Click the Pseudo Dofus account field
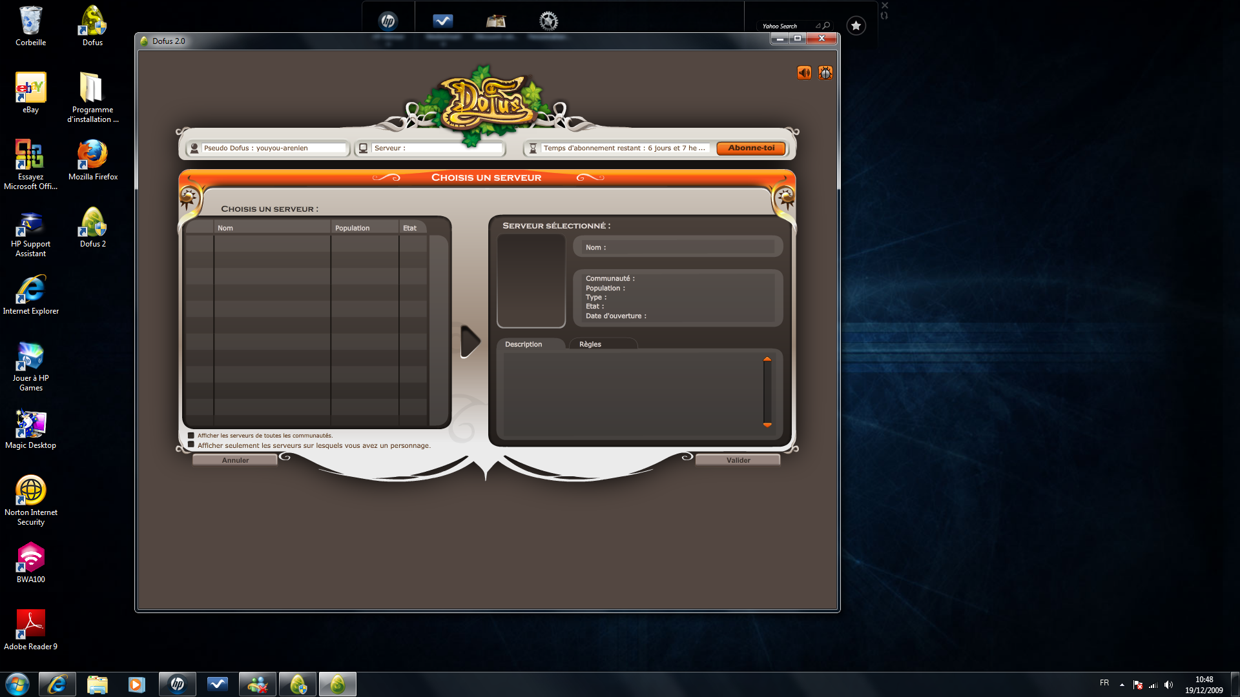The width and height of the screenshot is (1240, 697). pos(274,148)
